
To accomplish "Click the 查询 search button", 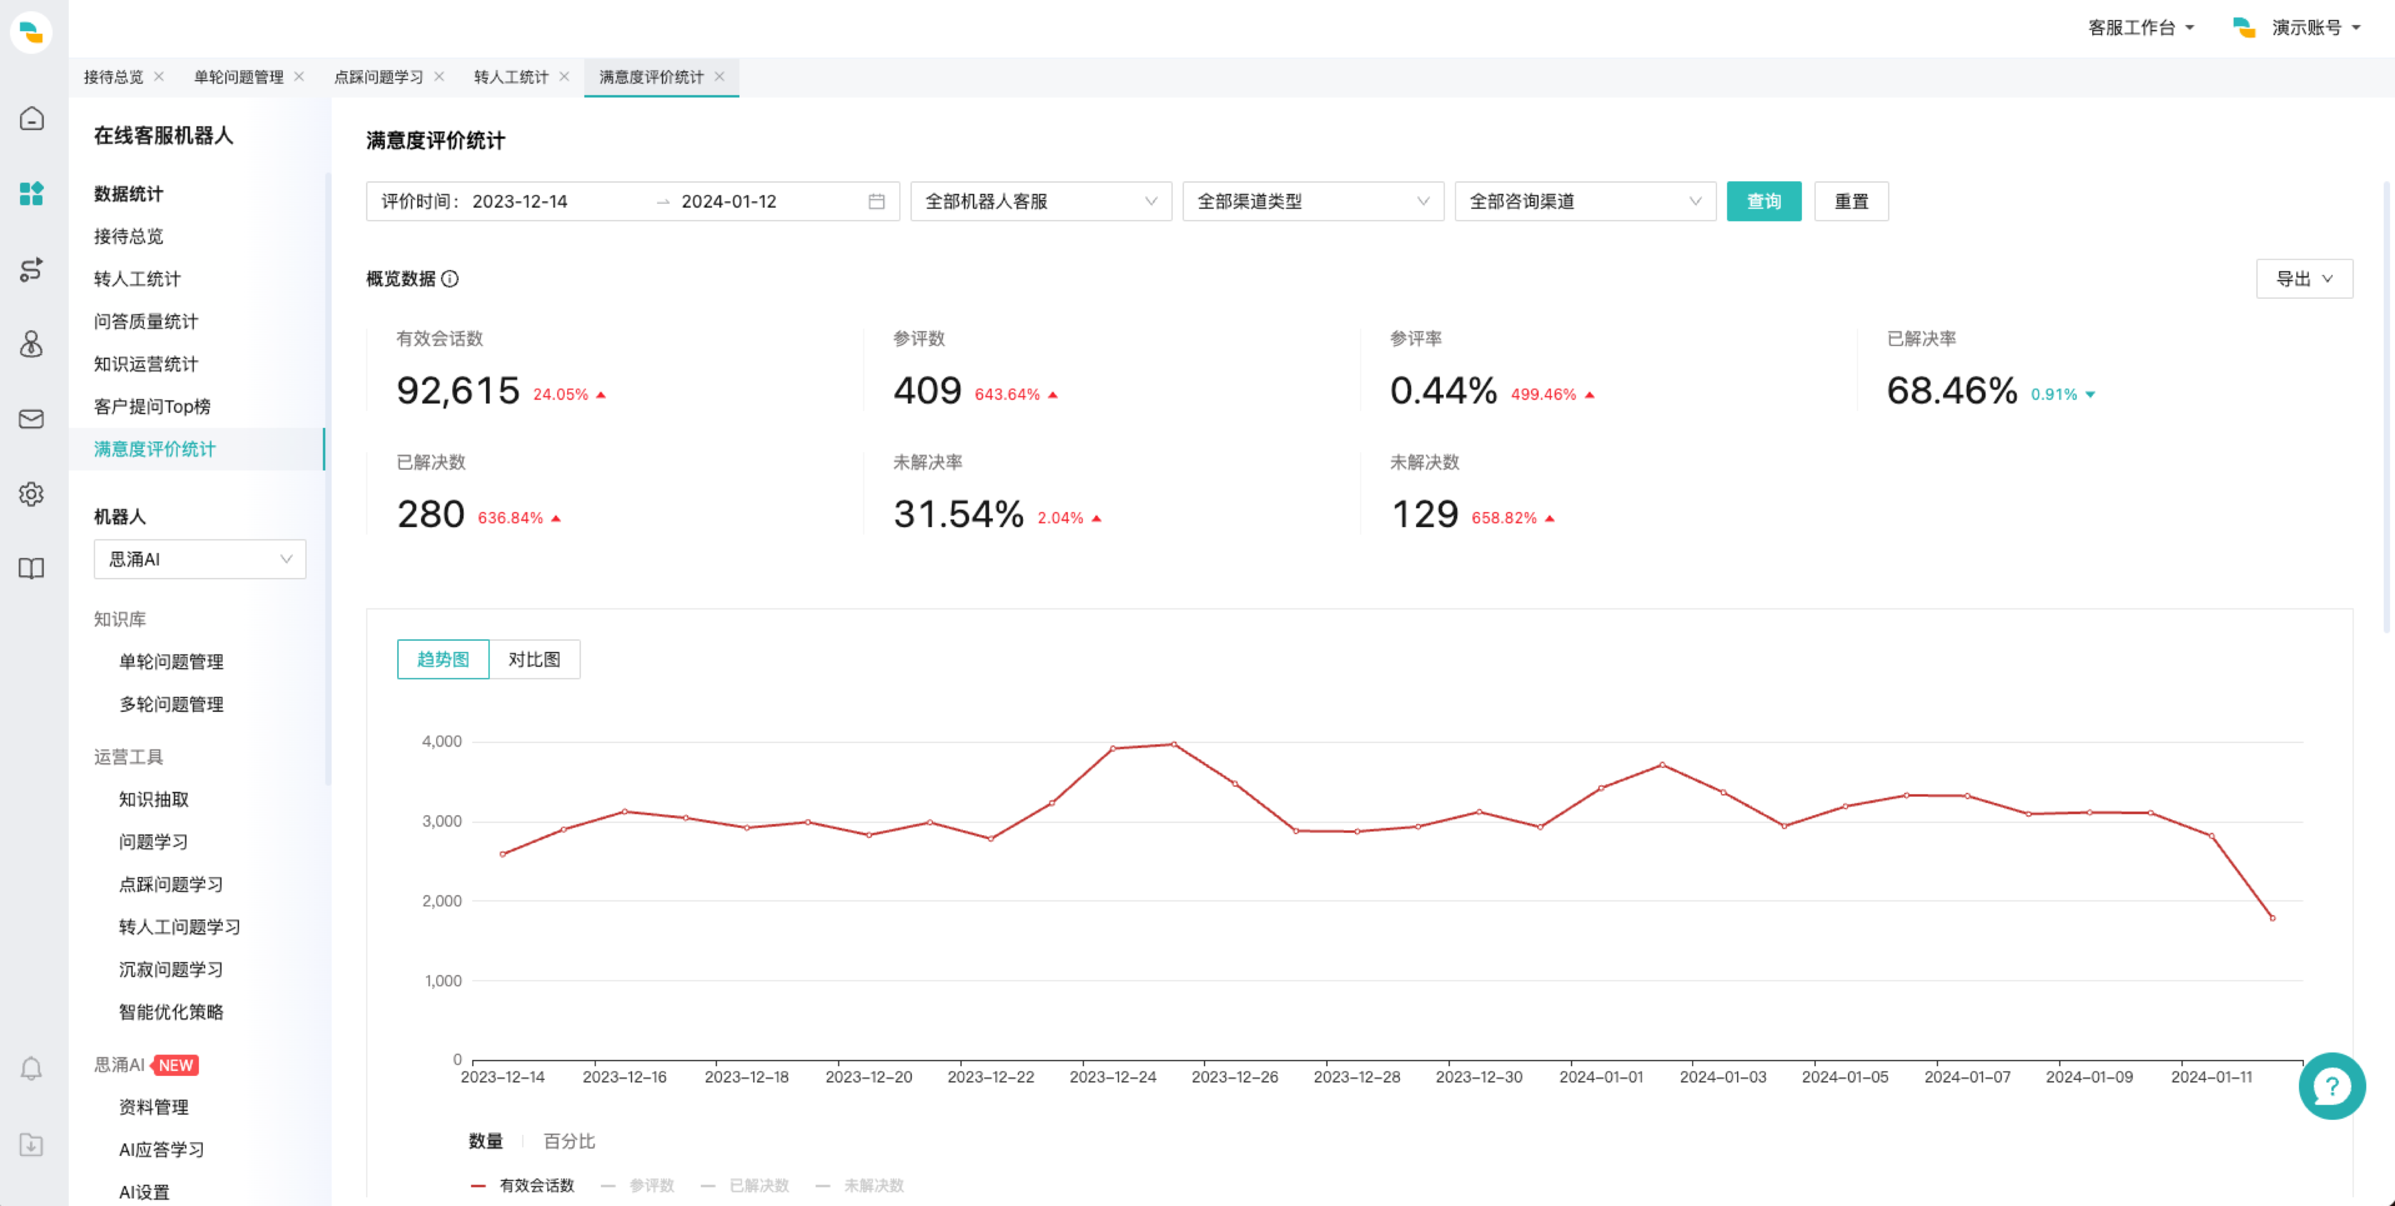I will [1764, 202].
